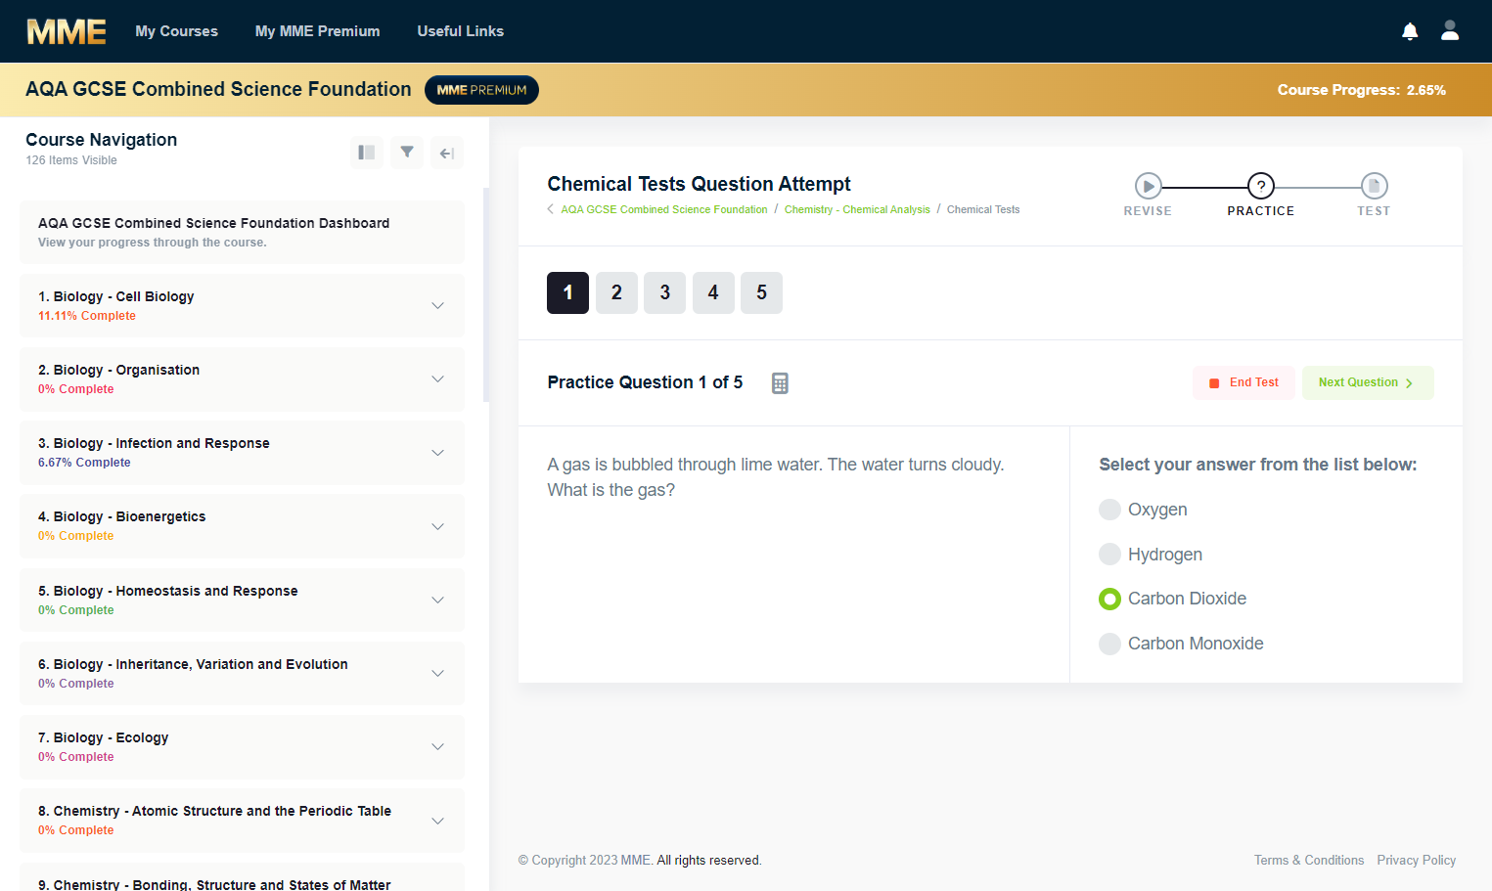This screenshot has width=1492, height=891.
Task: Open Privacy Policy link
Action: [1417, 860]
